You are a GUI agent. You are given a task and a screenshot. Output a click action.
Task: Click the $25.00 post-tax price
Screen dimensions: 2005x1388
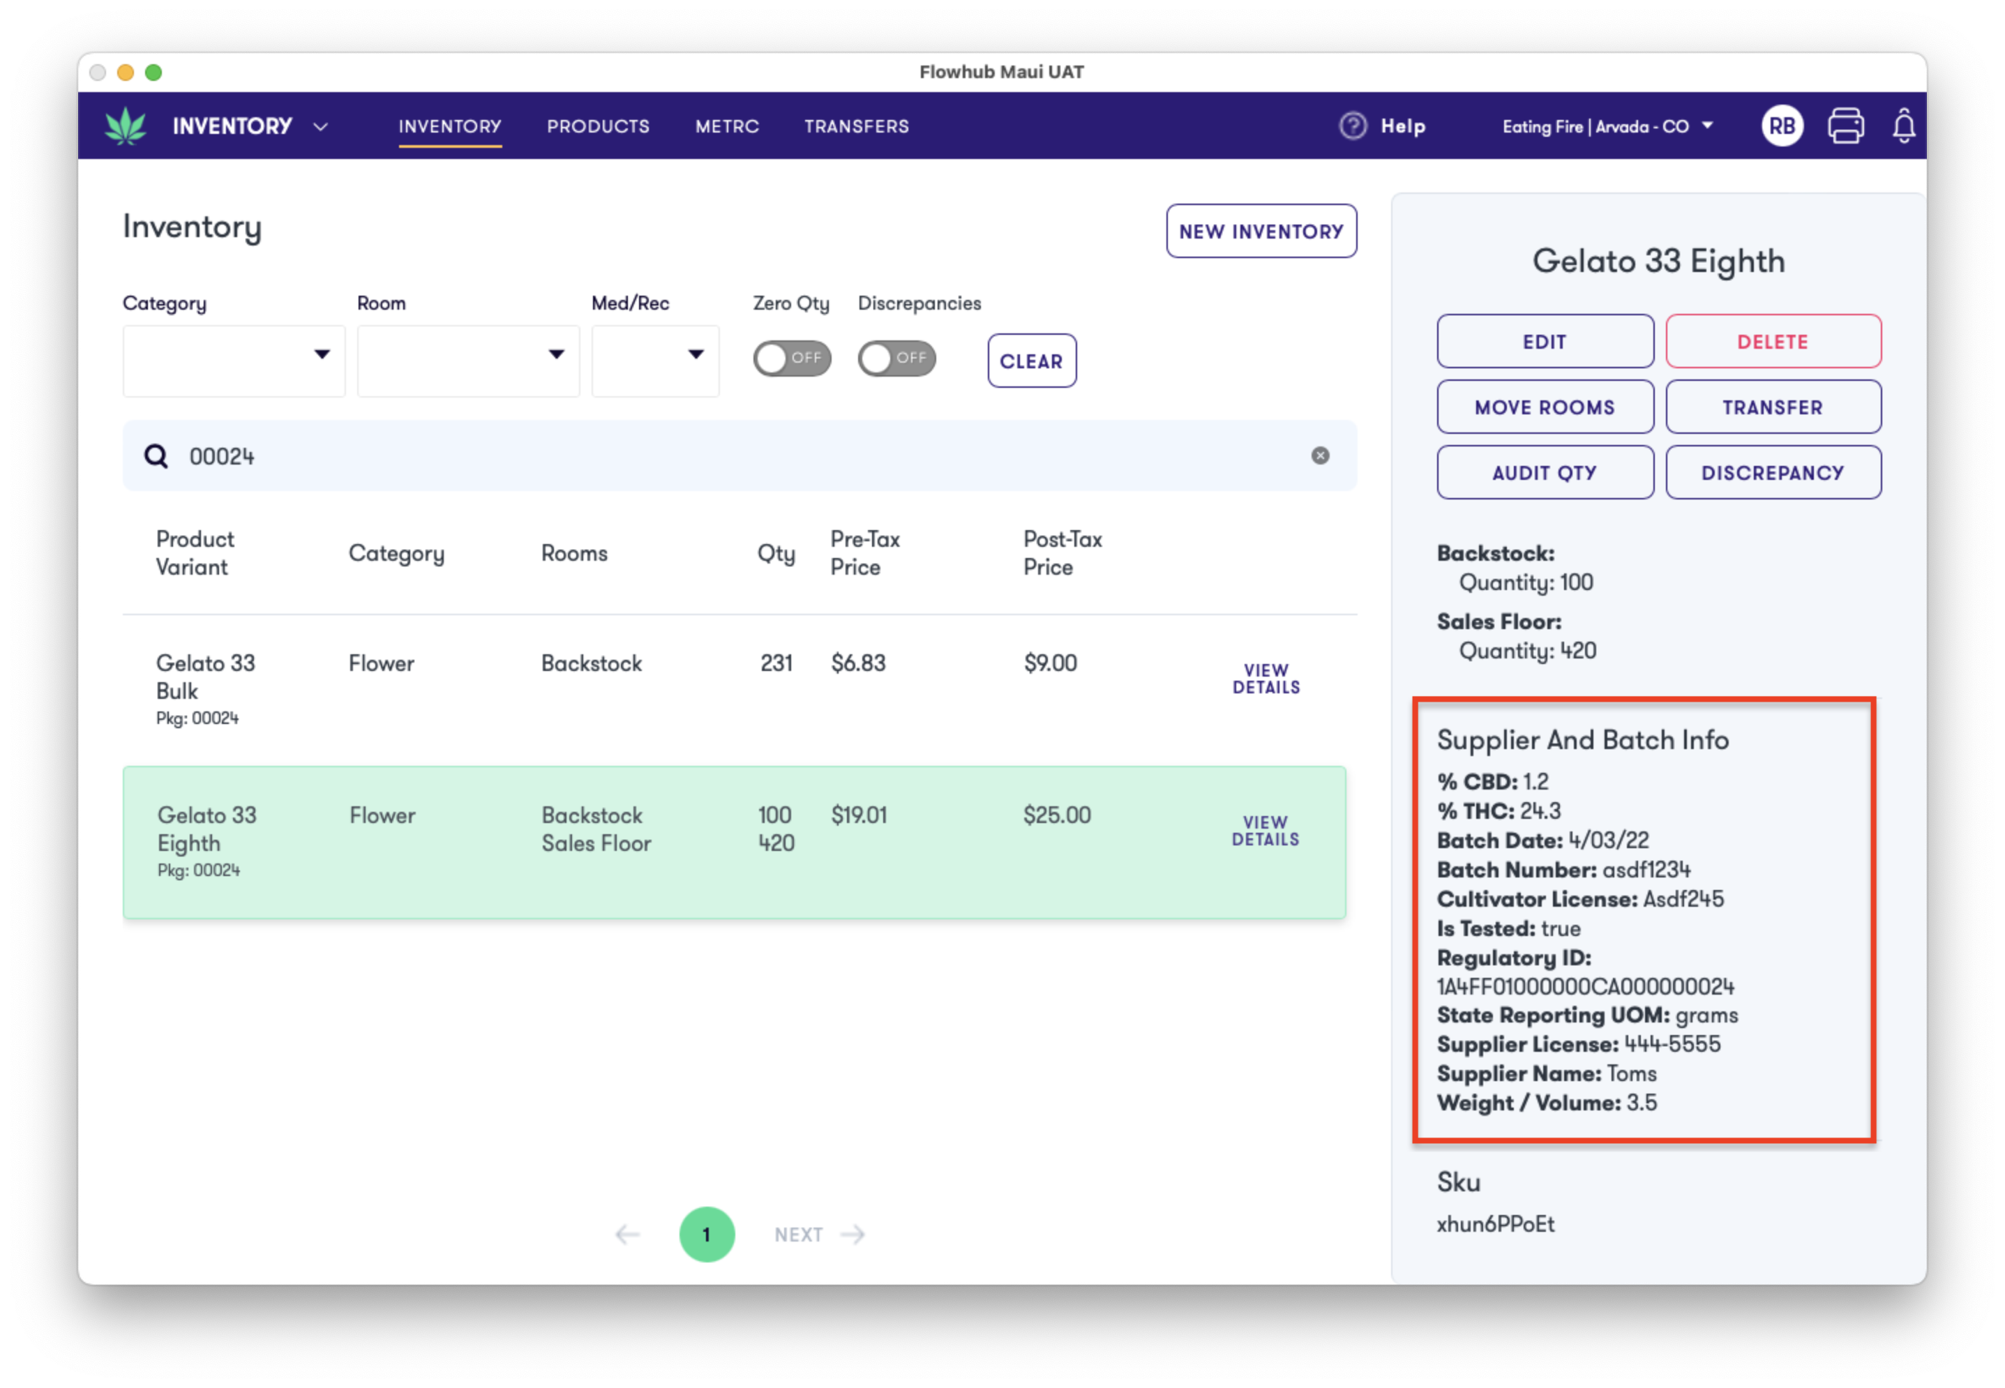pos(1057,816)
